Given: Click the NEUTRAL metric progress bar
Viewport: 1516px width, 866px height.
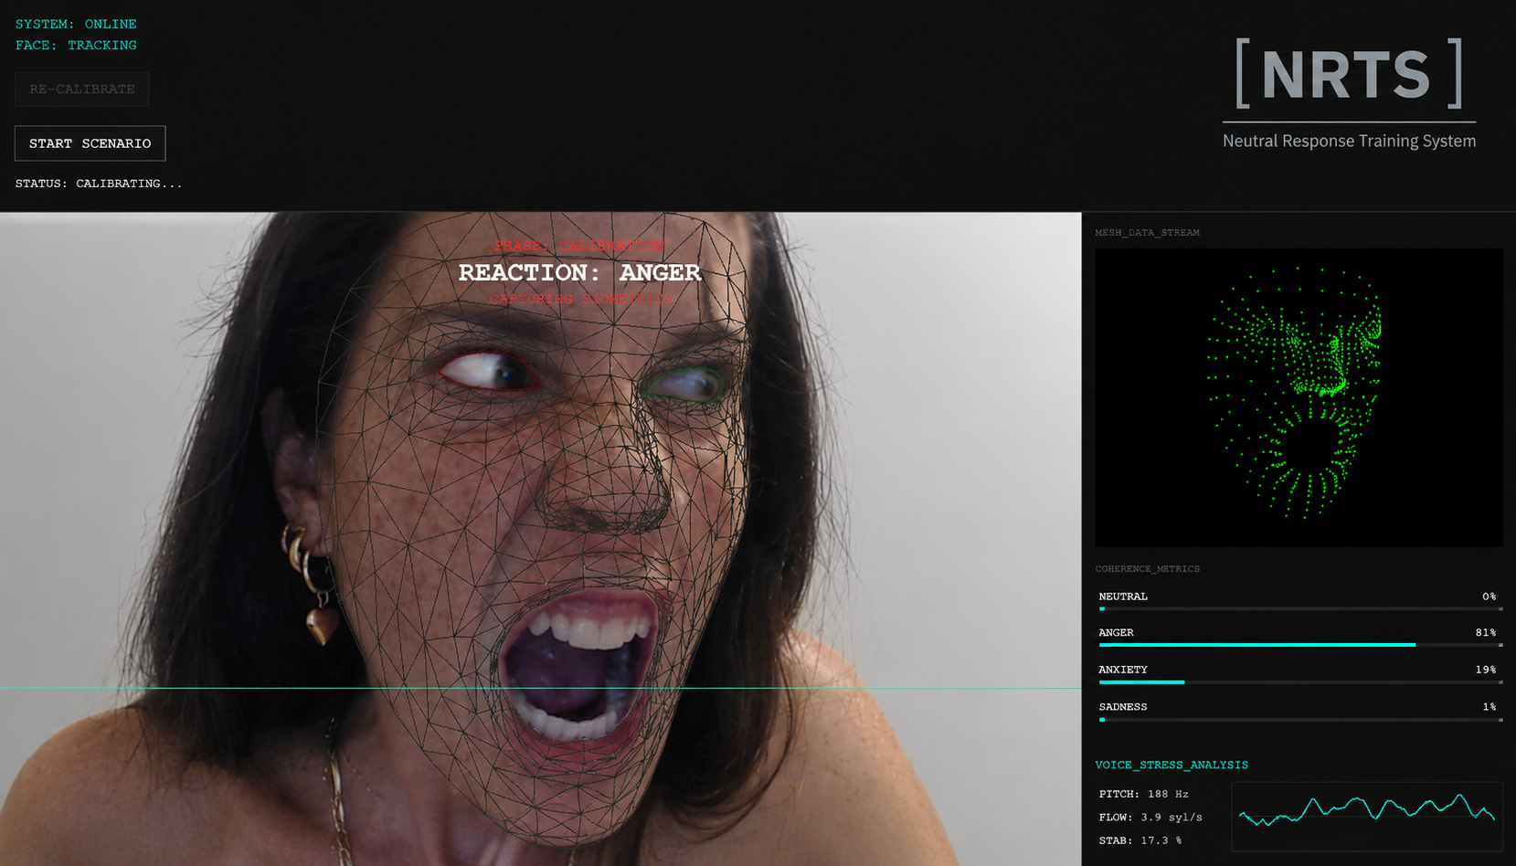Looking at the screenshot, I should point(1300,608).
